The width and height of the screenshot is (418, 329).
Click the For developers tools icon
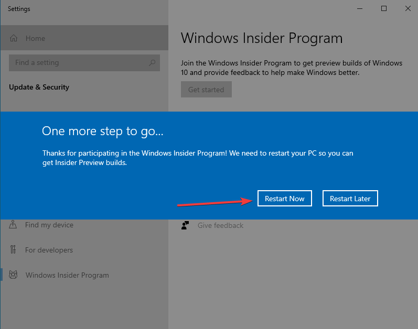pyautogui.click(x=13, y=249)
